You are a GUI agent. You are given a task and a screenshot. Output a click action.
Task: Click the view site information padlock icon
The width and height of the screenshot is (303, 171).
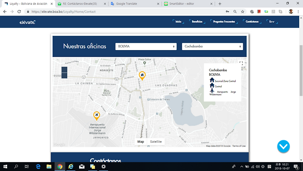(28, 12)
